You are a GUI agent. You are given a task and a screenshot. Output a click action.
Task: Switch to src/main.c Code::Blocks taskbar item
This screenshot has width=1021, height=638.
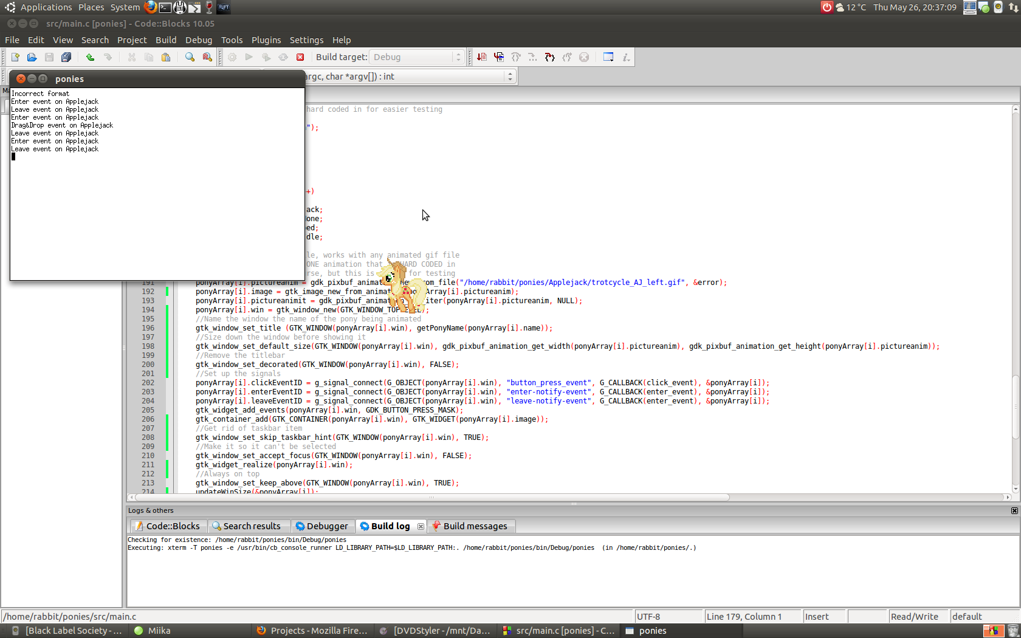point(558,631)
